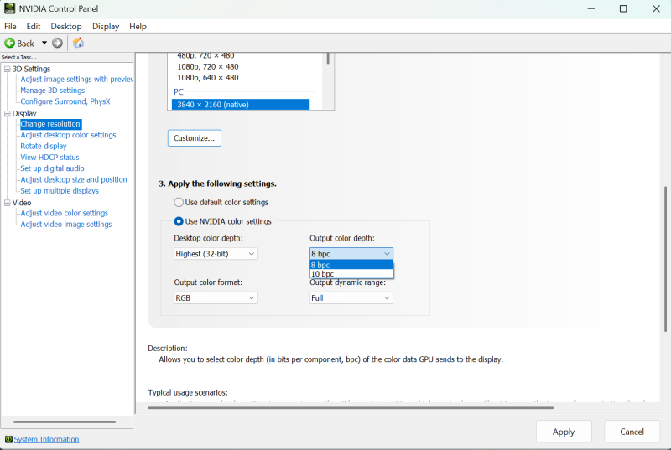Collapse the 3D Settings tree node

(7, 69)
